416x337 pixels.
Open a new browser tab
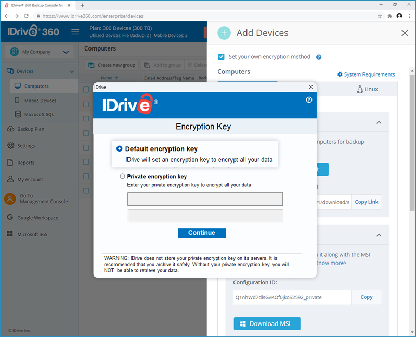click(82, 5)
